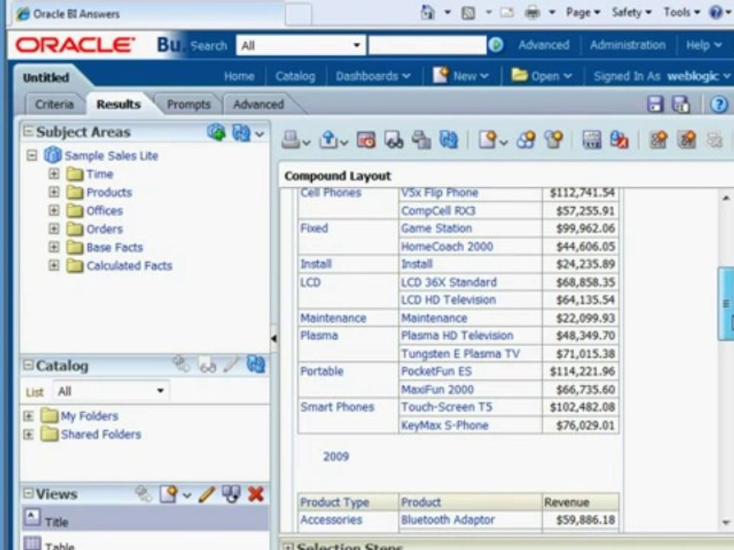Viewport: 734px width, 550px height.
Task: Collapse the Views pane
Action: 28,493
